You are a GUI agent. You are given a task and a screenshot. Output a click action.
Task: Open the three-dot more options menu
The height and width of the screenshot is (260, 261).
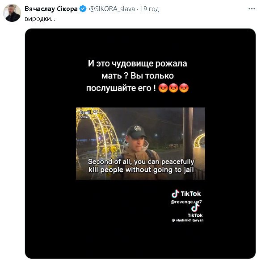tap(252, 9)
